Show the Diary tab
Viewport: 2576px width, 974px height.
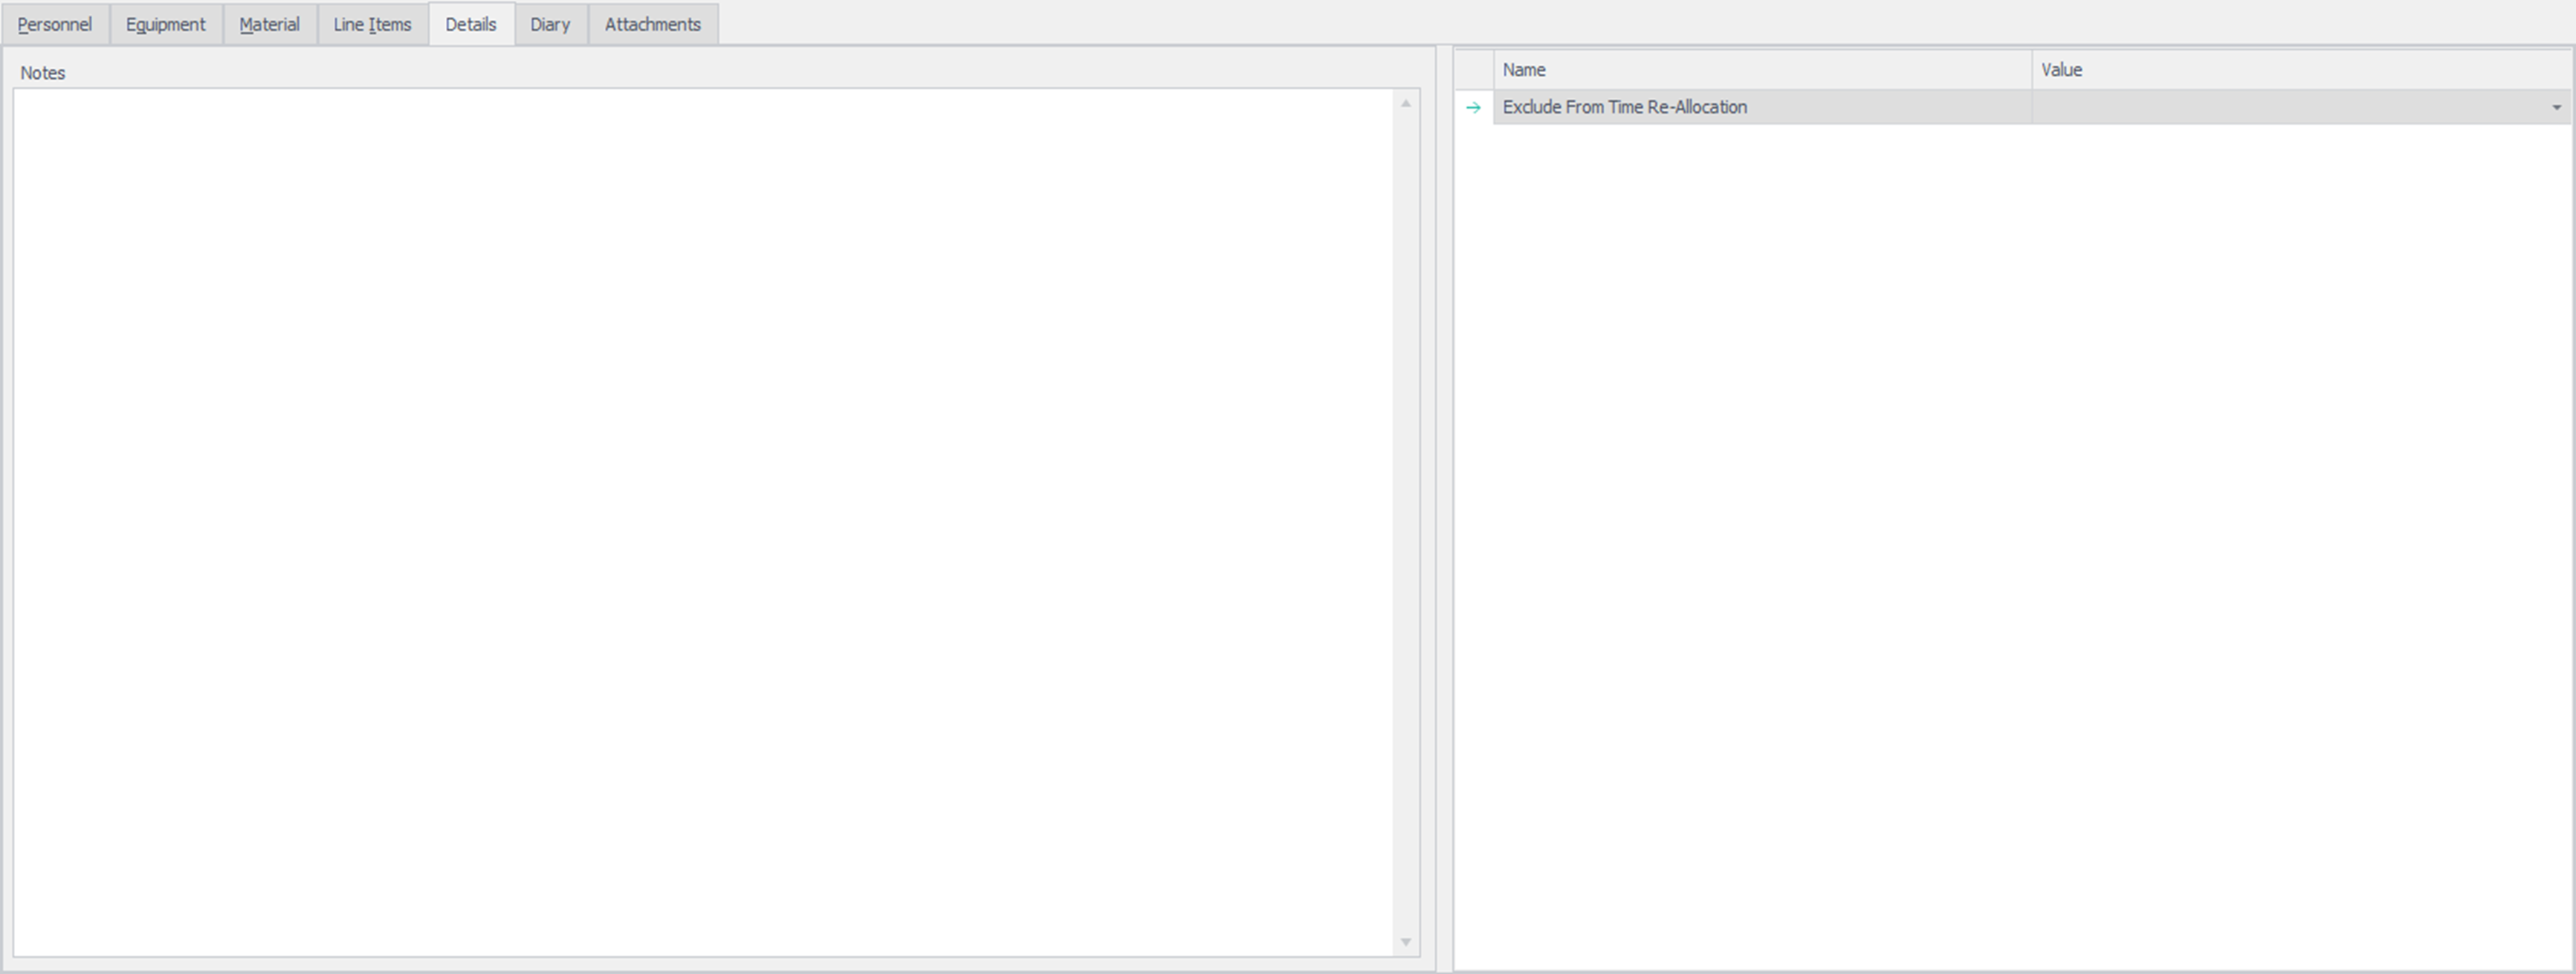tap(550, 24)
